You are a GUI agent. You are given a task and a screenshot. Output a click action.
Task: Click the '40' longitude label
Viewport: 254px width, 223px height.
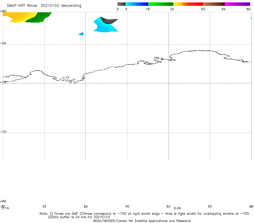[85, 206]
